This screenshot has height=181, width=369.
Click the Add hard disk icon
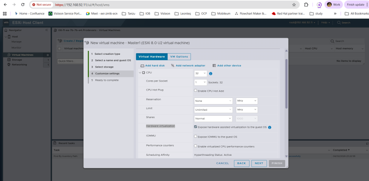pos(142,66)
